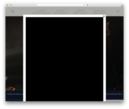Image resolution: width=129 pixels, height=109 pixels.
Task: Click the black popup content area
Action: (x=64, y=59)
